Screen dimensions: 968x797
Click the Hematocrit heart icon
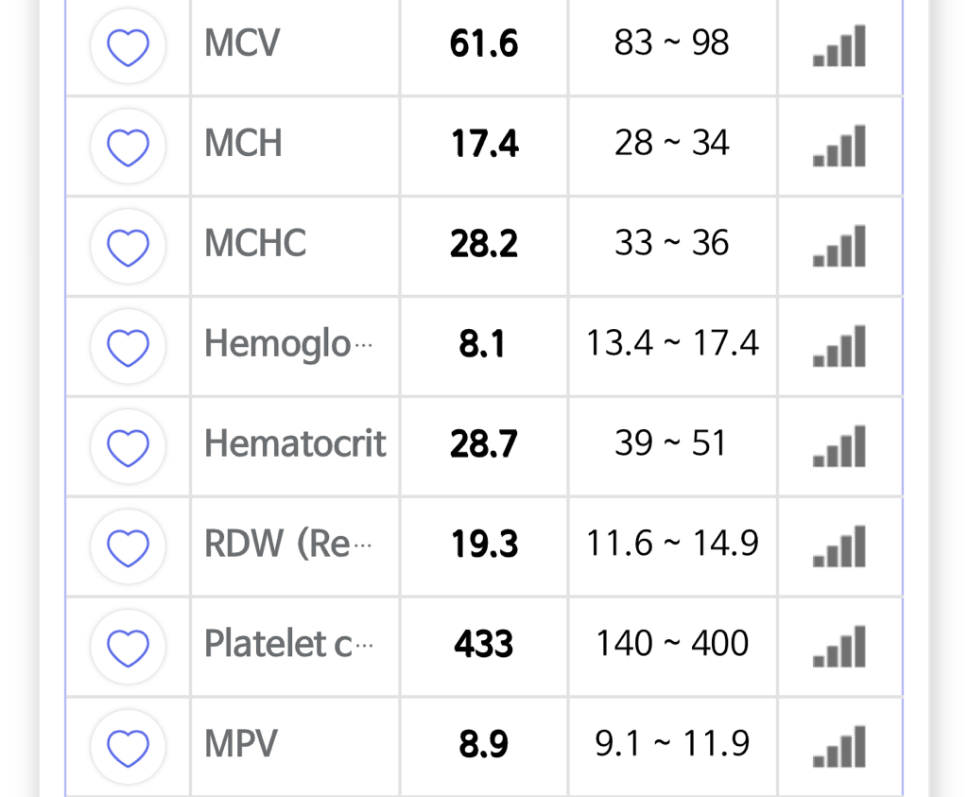tap(128, 447)
